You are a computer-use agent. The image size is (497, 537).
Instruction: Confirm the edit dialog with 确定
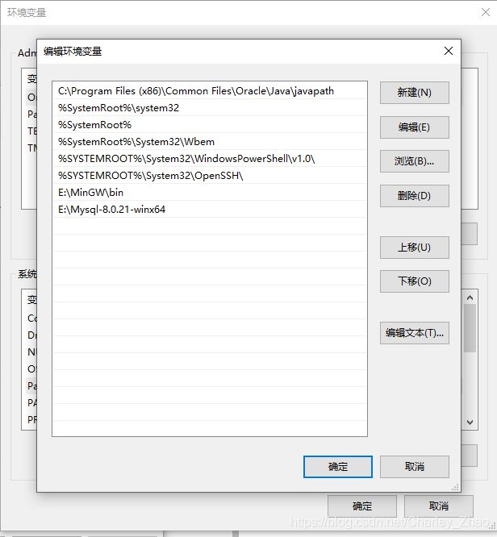[x=338, y=467]
